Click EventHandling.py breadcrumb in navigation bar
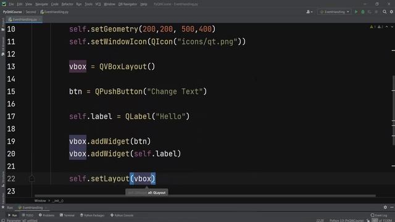This screenshot has width=395, height=222. (54, 12)
